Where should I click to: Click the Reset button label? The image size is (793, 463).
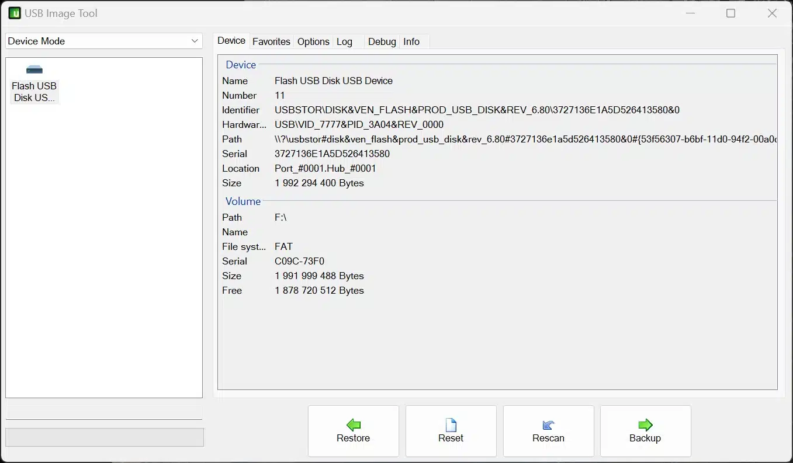451,438
